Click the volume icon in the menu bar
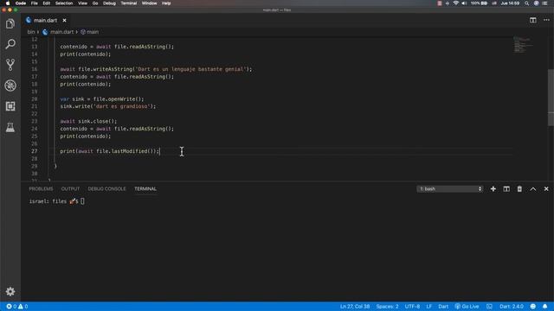The width and height of the screenshot is (554, 311). tap(464, 3)
